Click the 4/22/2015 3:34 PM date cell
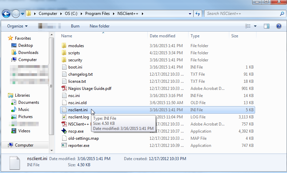This screenshot has height=173, width=287. point(166,53)
